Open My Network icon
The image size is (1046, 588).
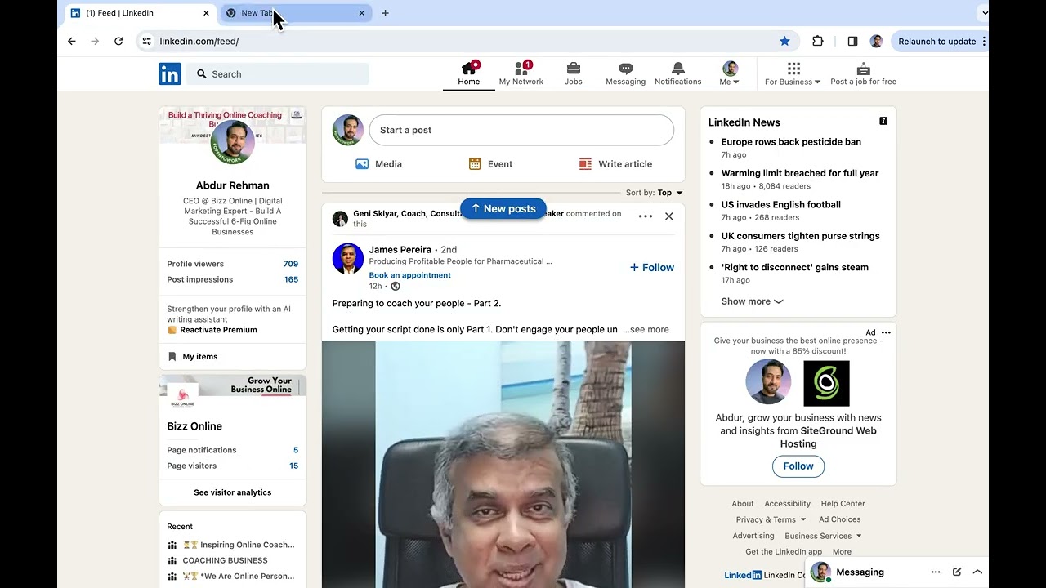coord(521,68)
